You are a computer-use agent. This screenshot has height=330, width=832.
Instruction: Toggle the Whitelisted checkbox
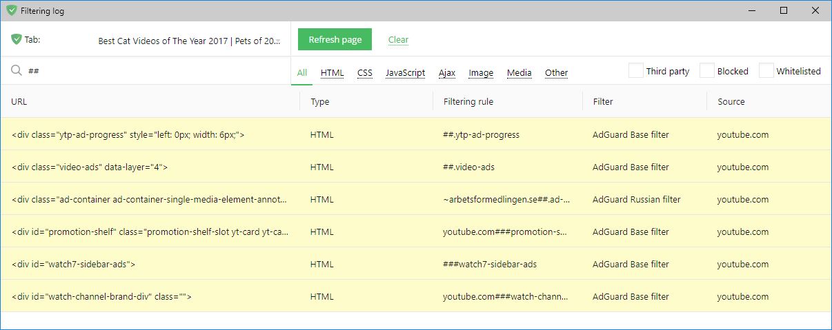766,71
